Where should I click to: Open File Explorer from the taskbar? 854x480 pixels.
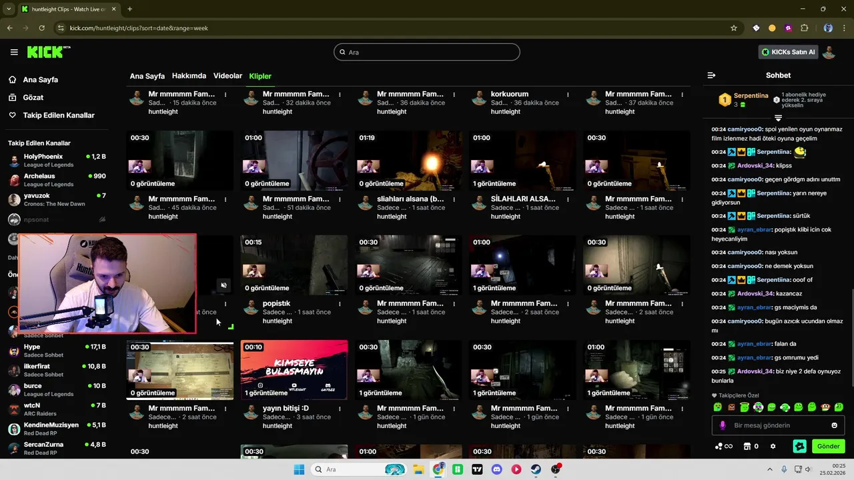click(x=418, y=469)
